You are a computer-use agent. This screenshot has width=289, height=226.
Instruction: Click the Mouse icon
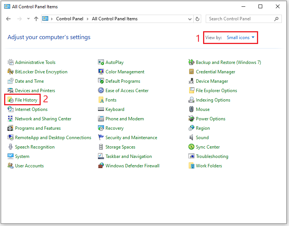click(191, 109)
